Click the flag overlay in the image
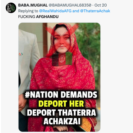This screenshot has width=133, height=133. point(62,59)
